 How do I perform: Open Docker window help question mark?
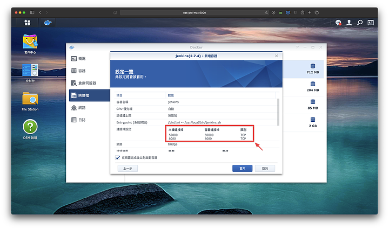pyautogui.click(x=297, y=47)
